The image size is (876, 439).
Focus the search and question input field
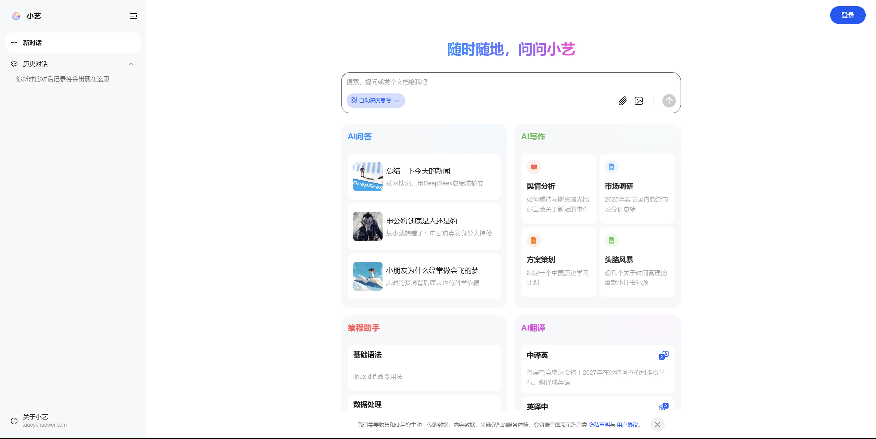511,82
